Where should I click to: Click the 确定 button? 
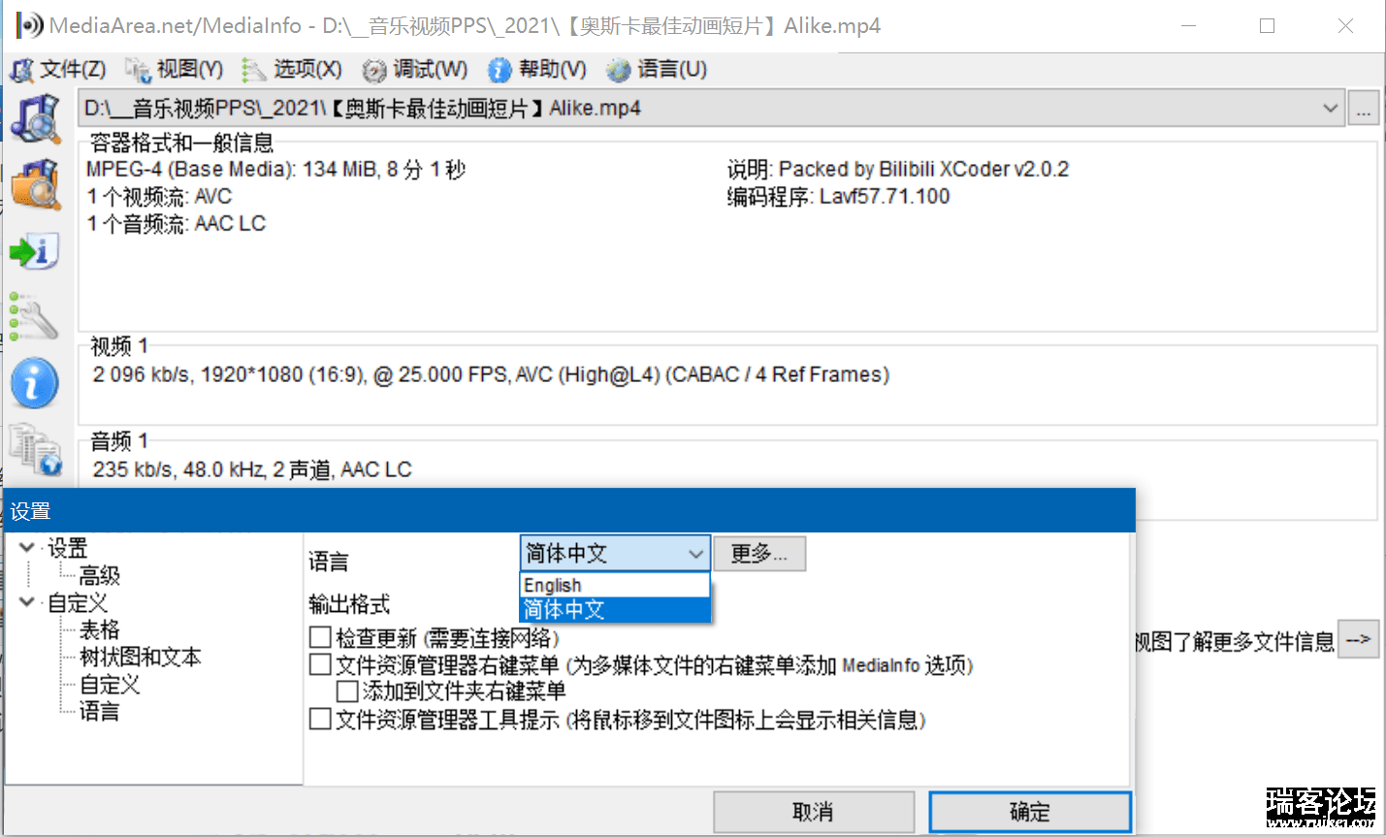pyautogui.click(x=1029, y=812)
